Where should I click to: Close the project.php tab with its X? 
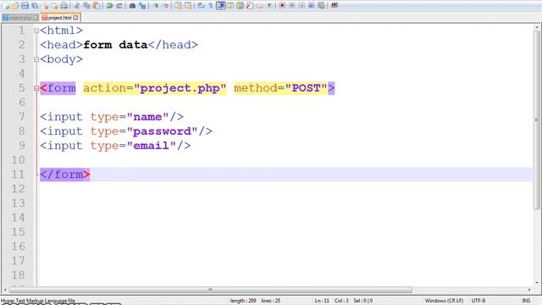pyautogui.click(x=36, y=18)
